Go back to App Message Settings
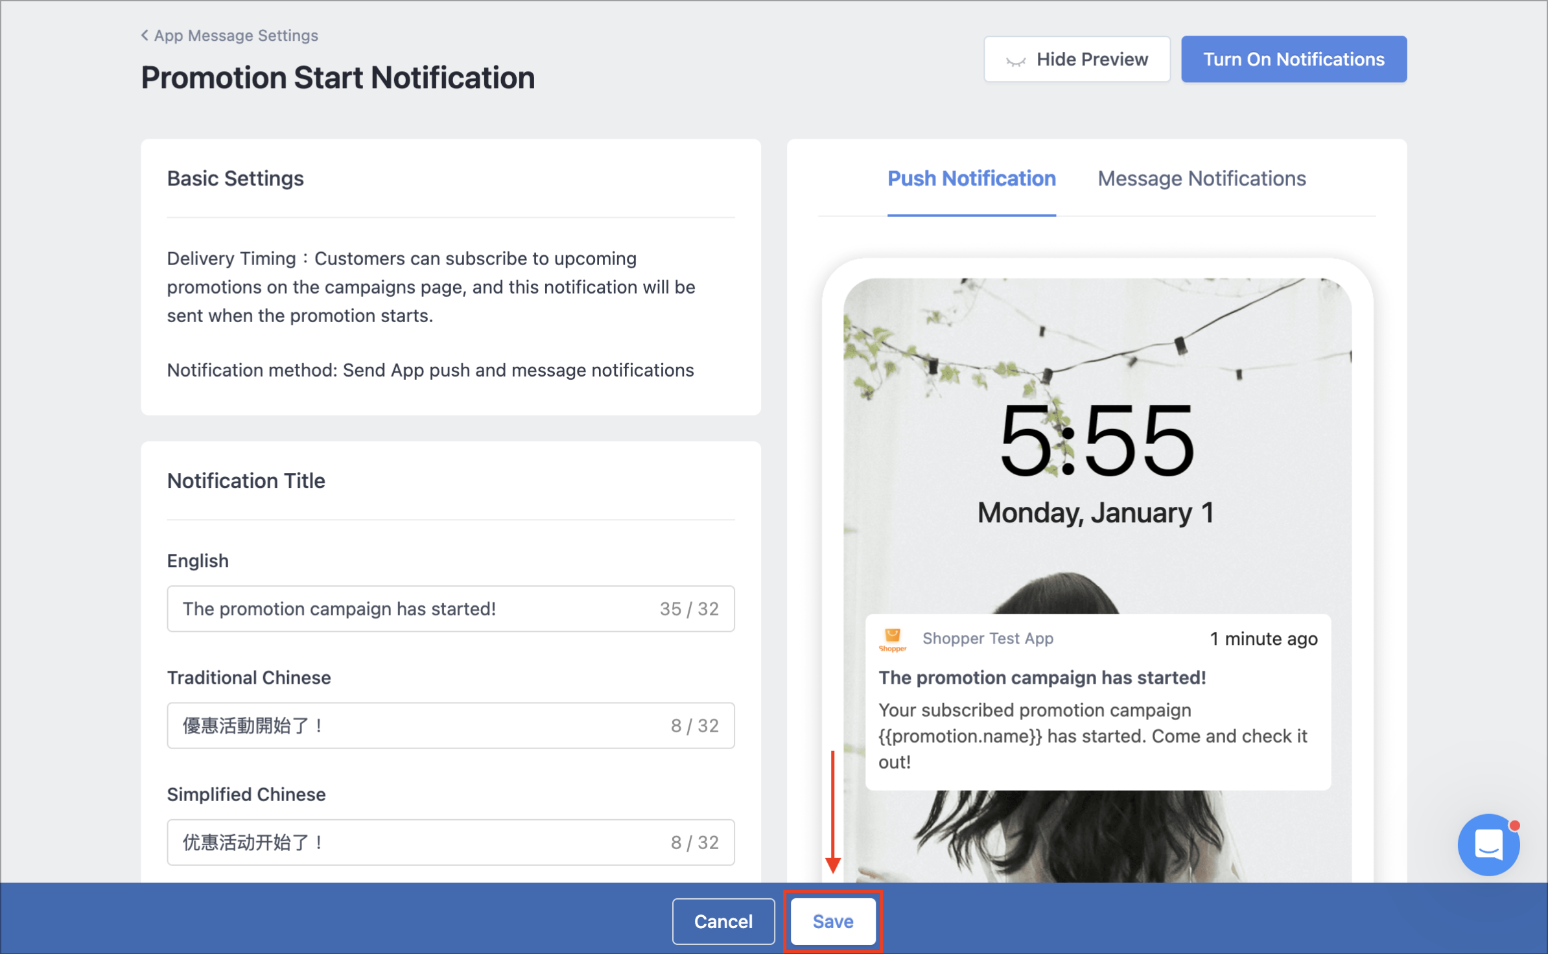Screen dimensions: 1548x954 coord(229,36)
